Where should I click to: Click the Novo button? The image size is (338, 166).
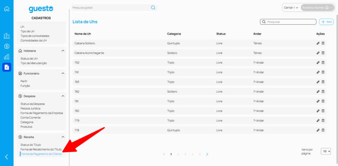tap(326, 22)
